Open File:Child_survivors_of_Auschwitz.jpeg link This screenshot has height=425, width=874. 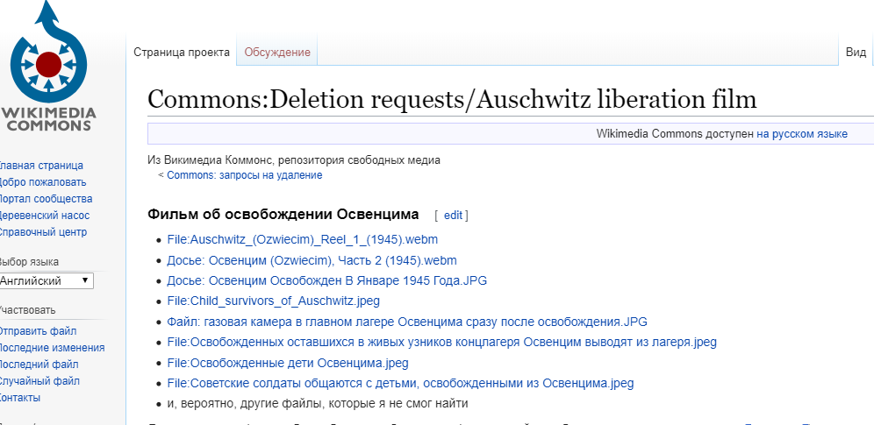click(273, 301)
